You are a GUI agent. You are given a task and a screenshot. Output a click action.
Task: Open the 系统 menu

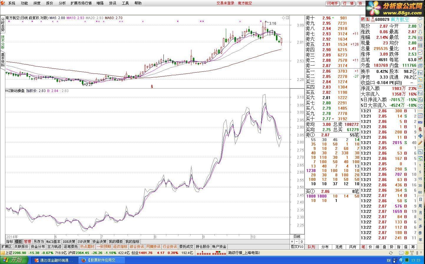coord(12,3)
